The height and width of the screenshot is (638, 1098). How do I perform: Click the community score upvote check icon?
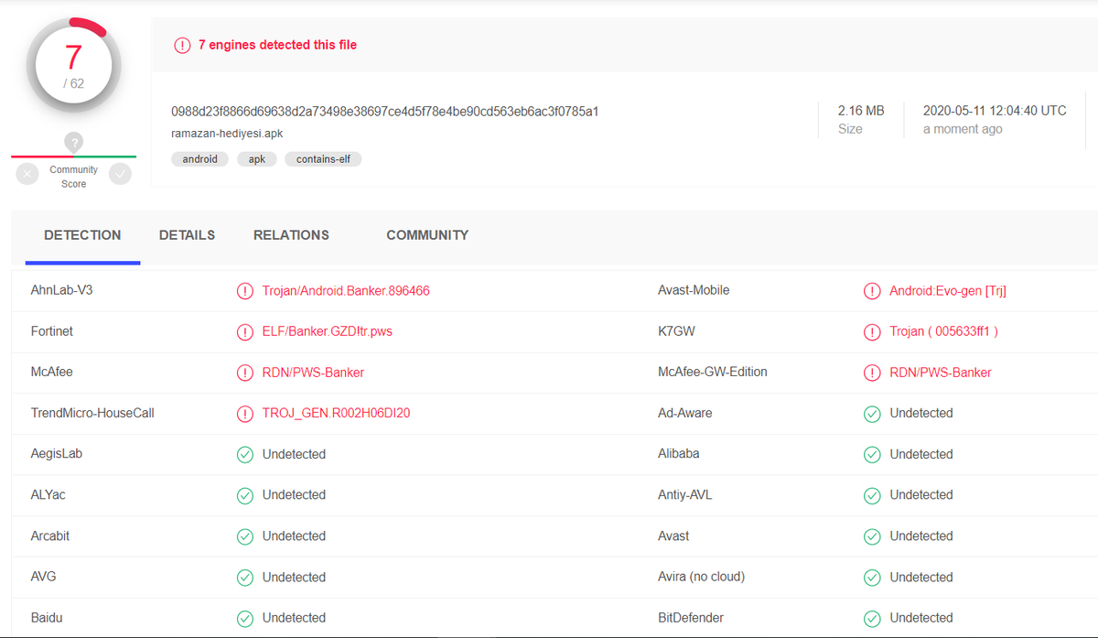click(120, 174)
